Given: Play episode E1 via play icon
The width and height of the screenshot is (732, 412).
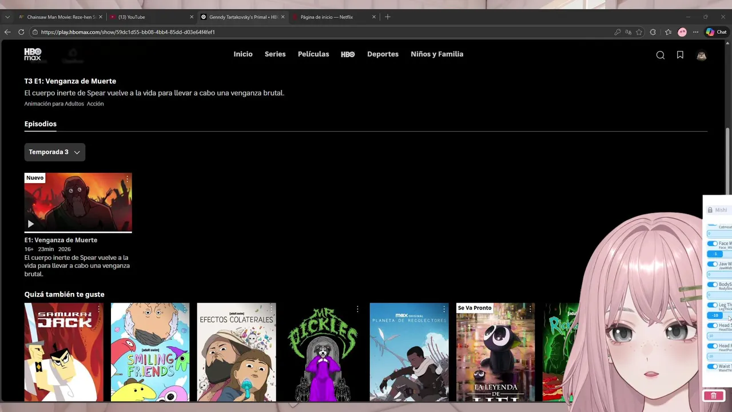Looking at the screenshot, I should pyautogui.click(x=31, y=224).
